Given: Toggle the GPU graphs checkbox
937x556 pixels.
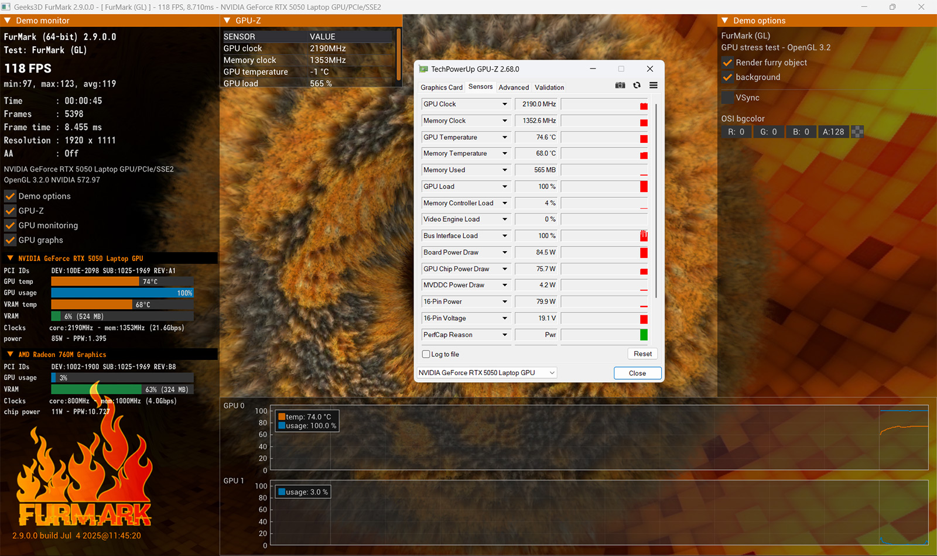Looking at the screenshot, I should click(10, 240).
